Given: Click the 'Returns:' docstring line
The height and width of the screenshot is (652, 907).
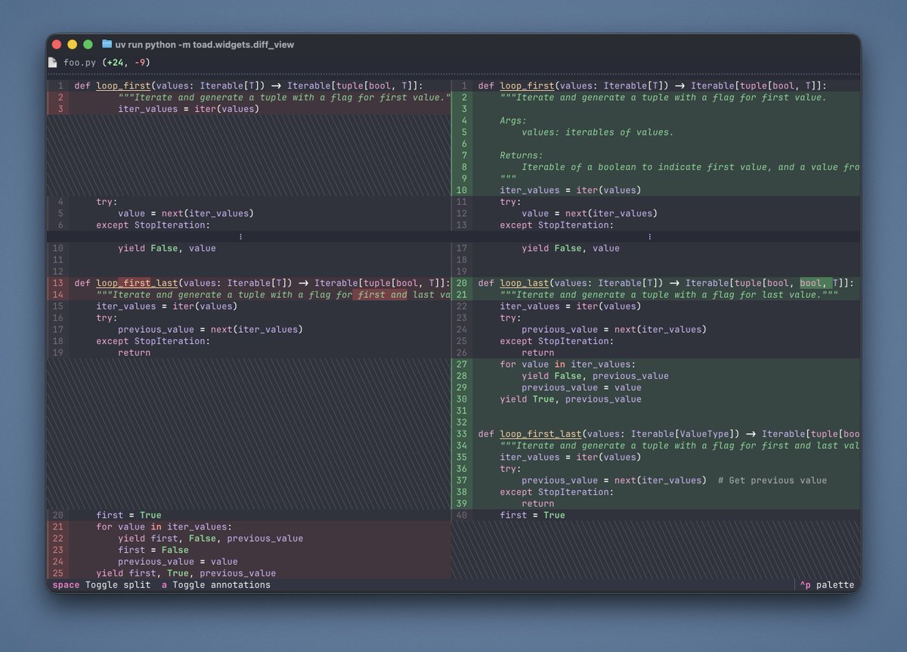Looking at the screenshot, I should coord(522,155).
